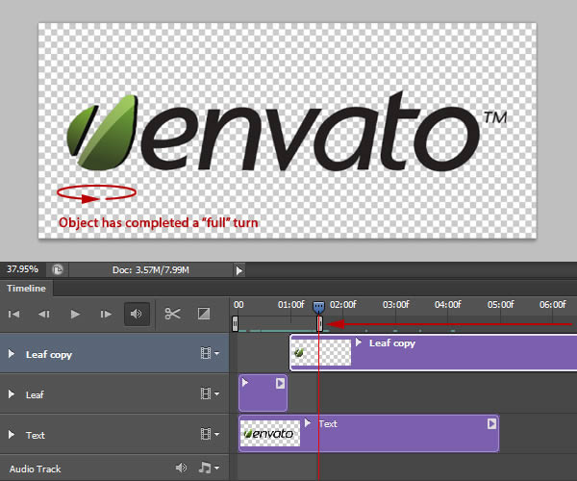The width and height of the screenshot is (577, 481).
Task: Expand Leaf copy clip options triangle
Action: click(359, 342)
